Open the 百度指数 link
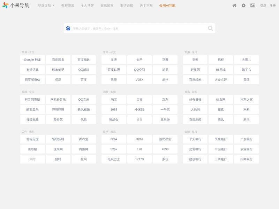The image size is (279, 209). coord(84,60)
